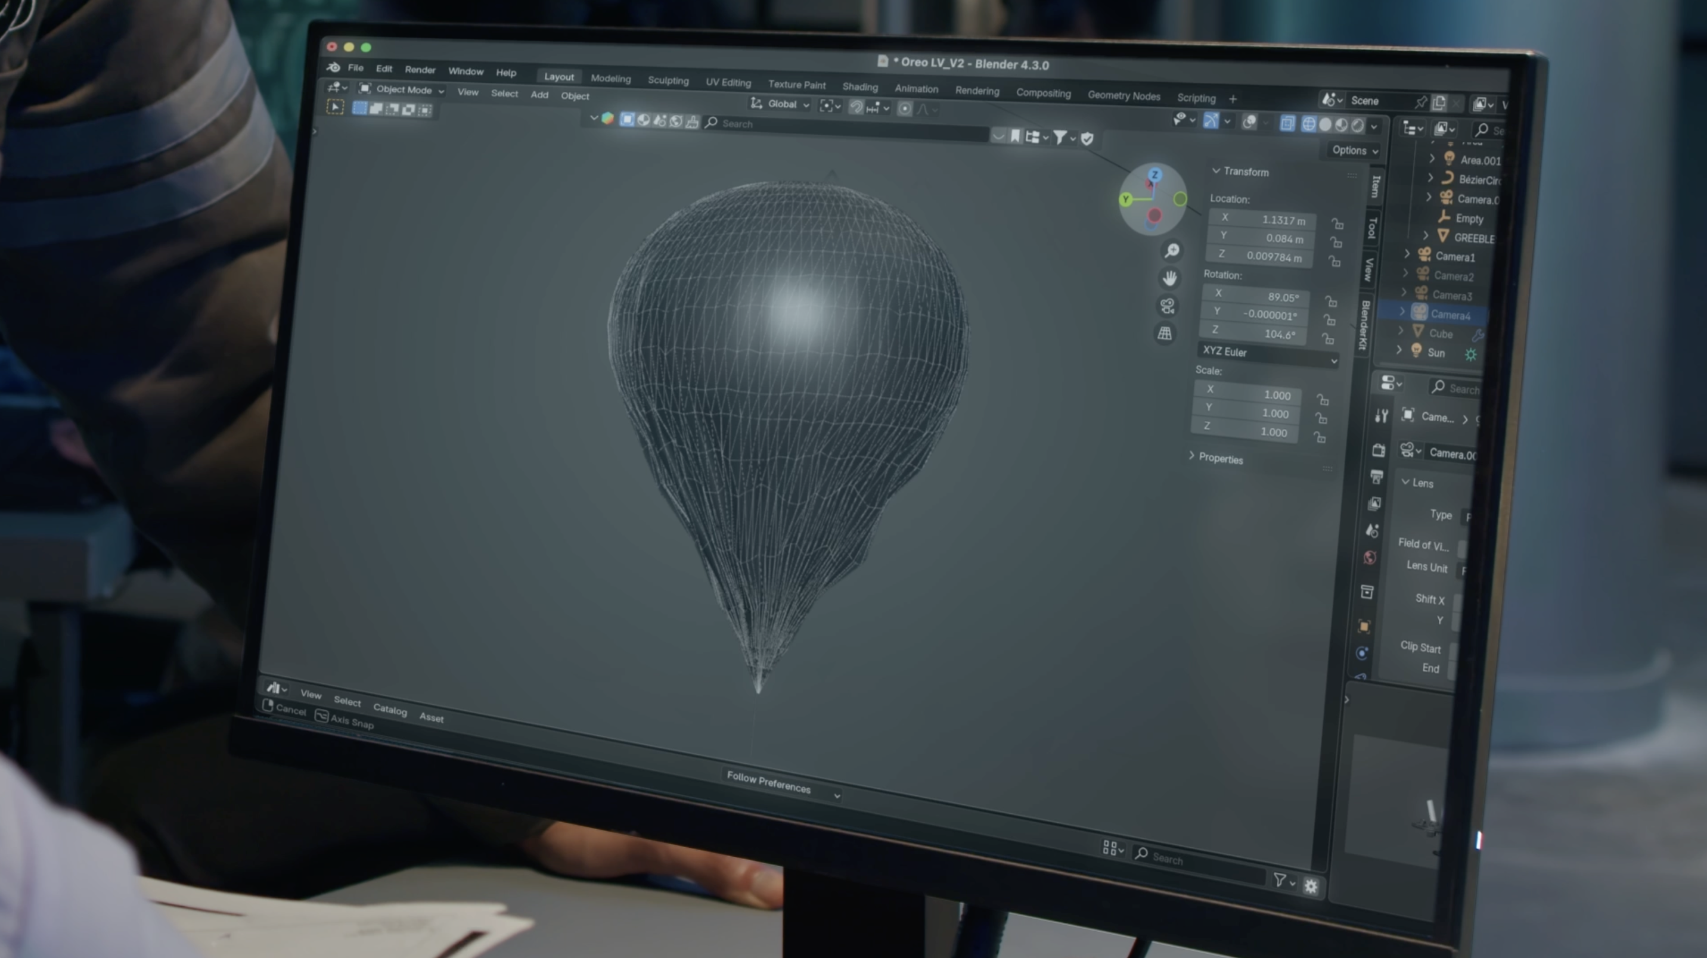The height and width of the screenshot is (958, 1707).
Task: Click the zoom magnifier viewport gizmo
Action: point(1172,250)
